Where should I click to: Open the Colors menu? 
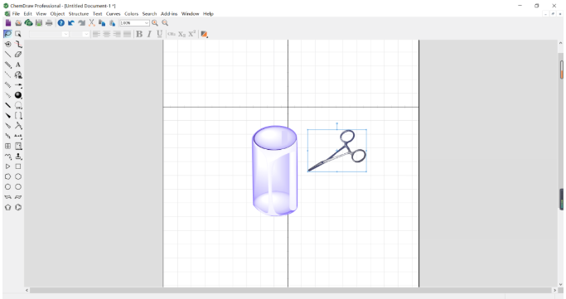(132, 14)
